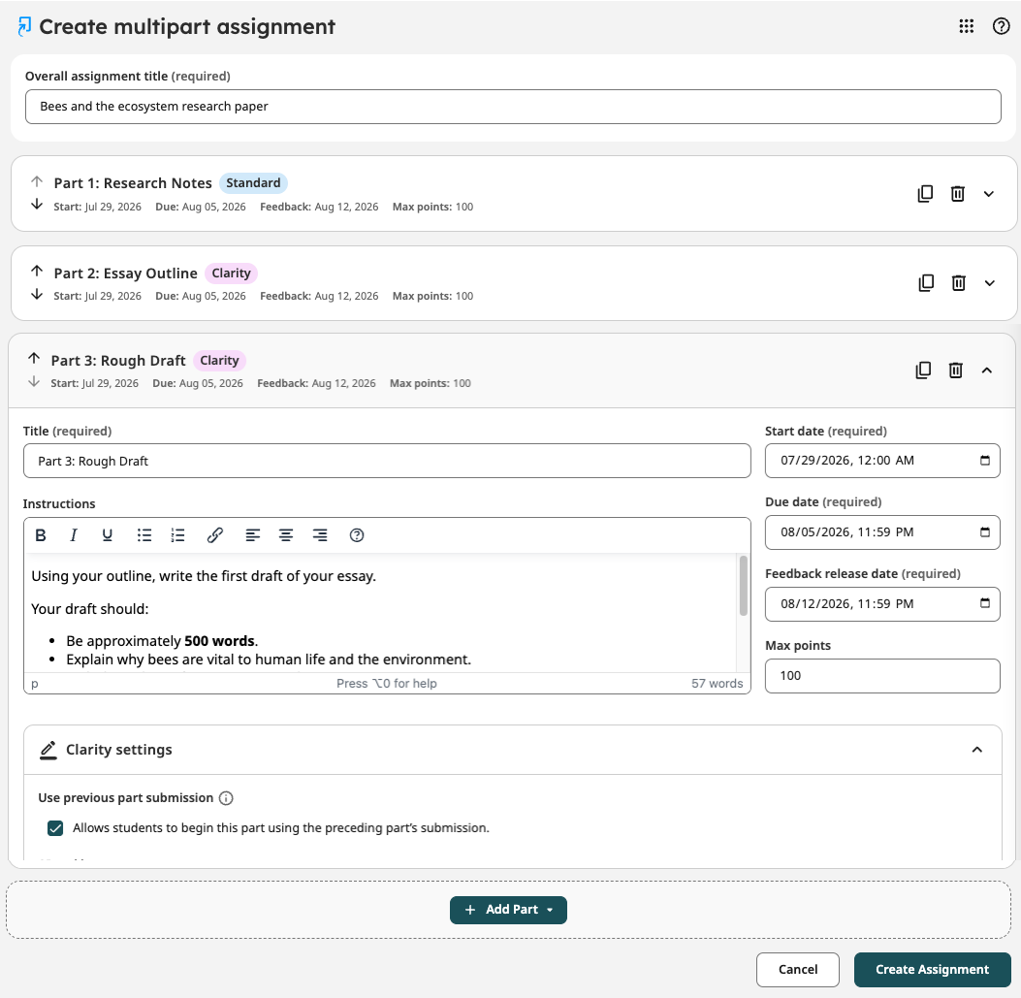Viewport: 1021px width, 998px height.
Task: Toggle bold formatting in Instructions editor
Action: 41,535
